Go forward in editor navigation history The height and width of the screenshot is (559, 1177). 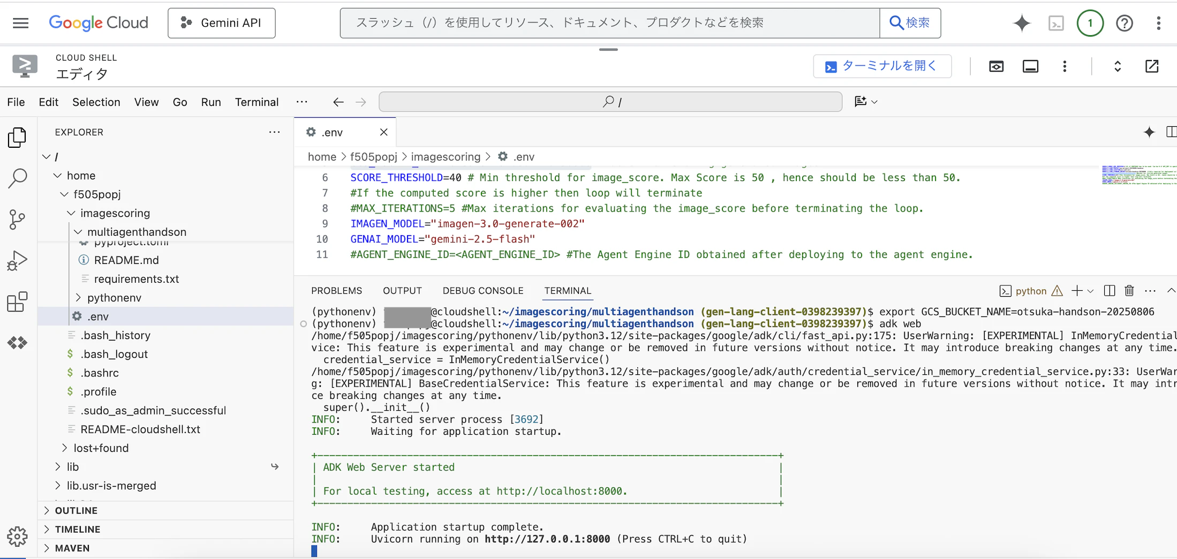point(361,102)
